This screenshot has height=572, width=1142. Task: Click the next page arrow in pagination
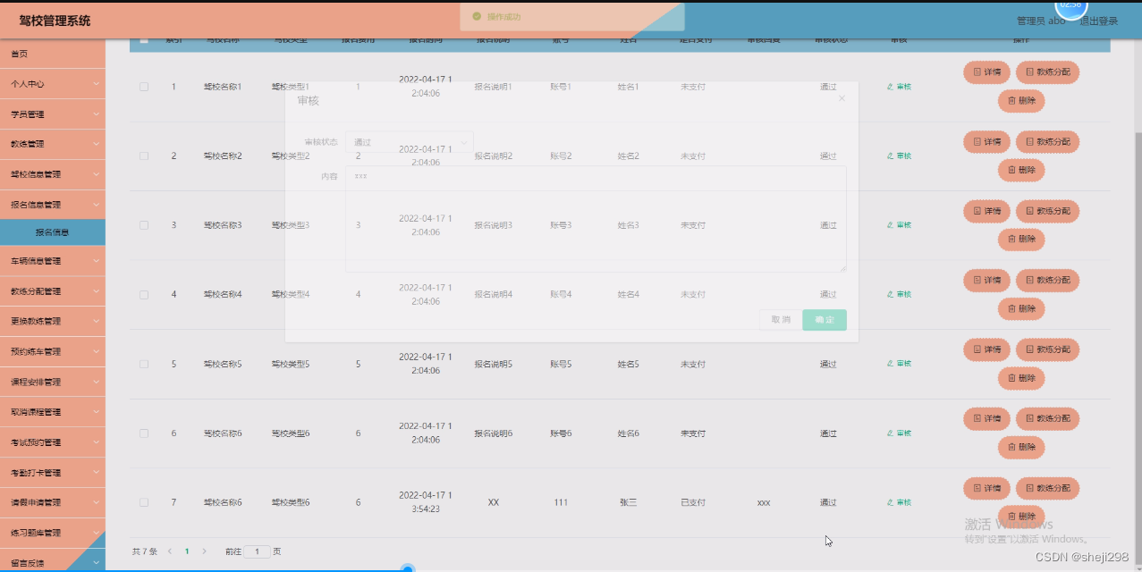coord(203,551)
